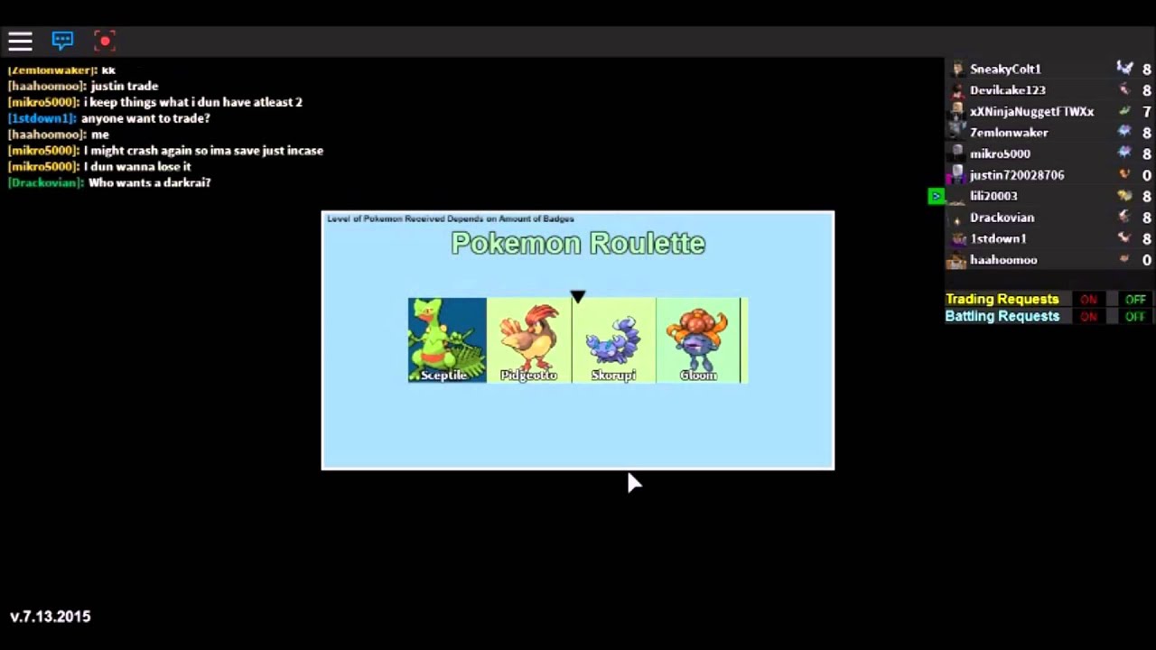Click the Pokemon Roulette title
Image resolution: width=1156 pixels, height=650 pixels.
click(x=578, y=243)
